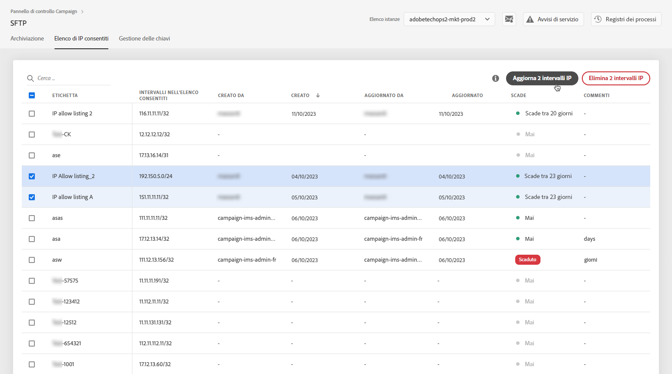Uncheck the IP Allow listing_2 row
This screenshot has width=672, height=374.
(32, 176)
